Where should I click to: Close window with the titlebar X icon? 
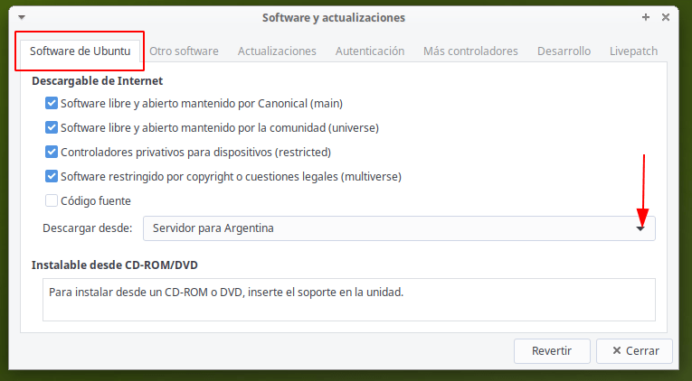666,17
